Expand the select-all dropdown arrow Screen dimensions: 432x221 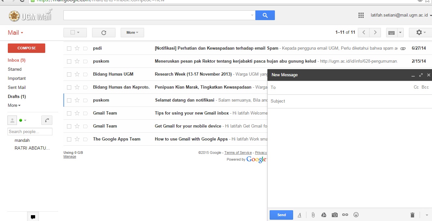pos(78,32)
